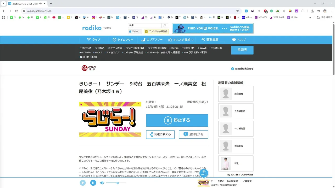Select the TBSラジオ station

[x=85, y=48]
